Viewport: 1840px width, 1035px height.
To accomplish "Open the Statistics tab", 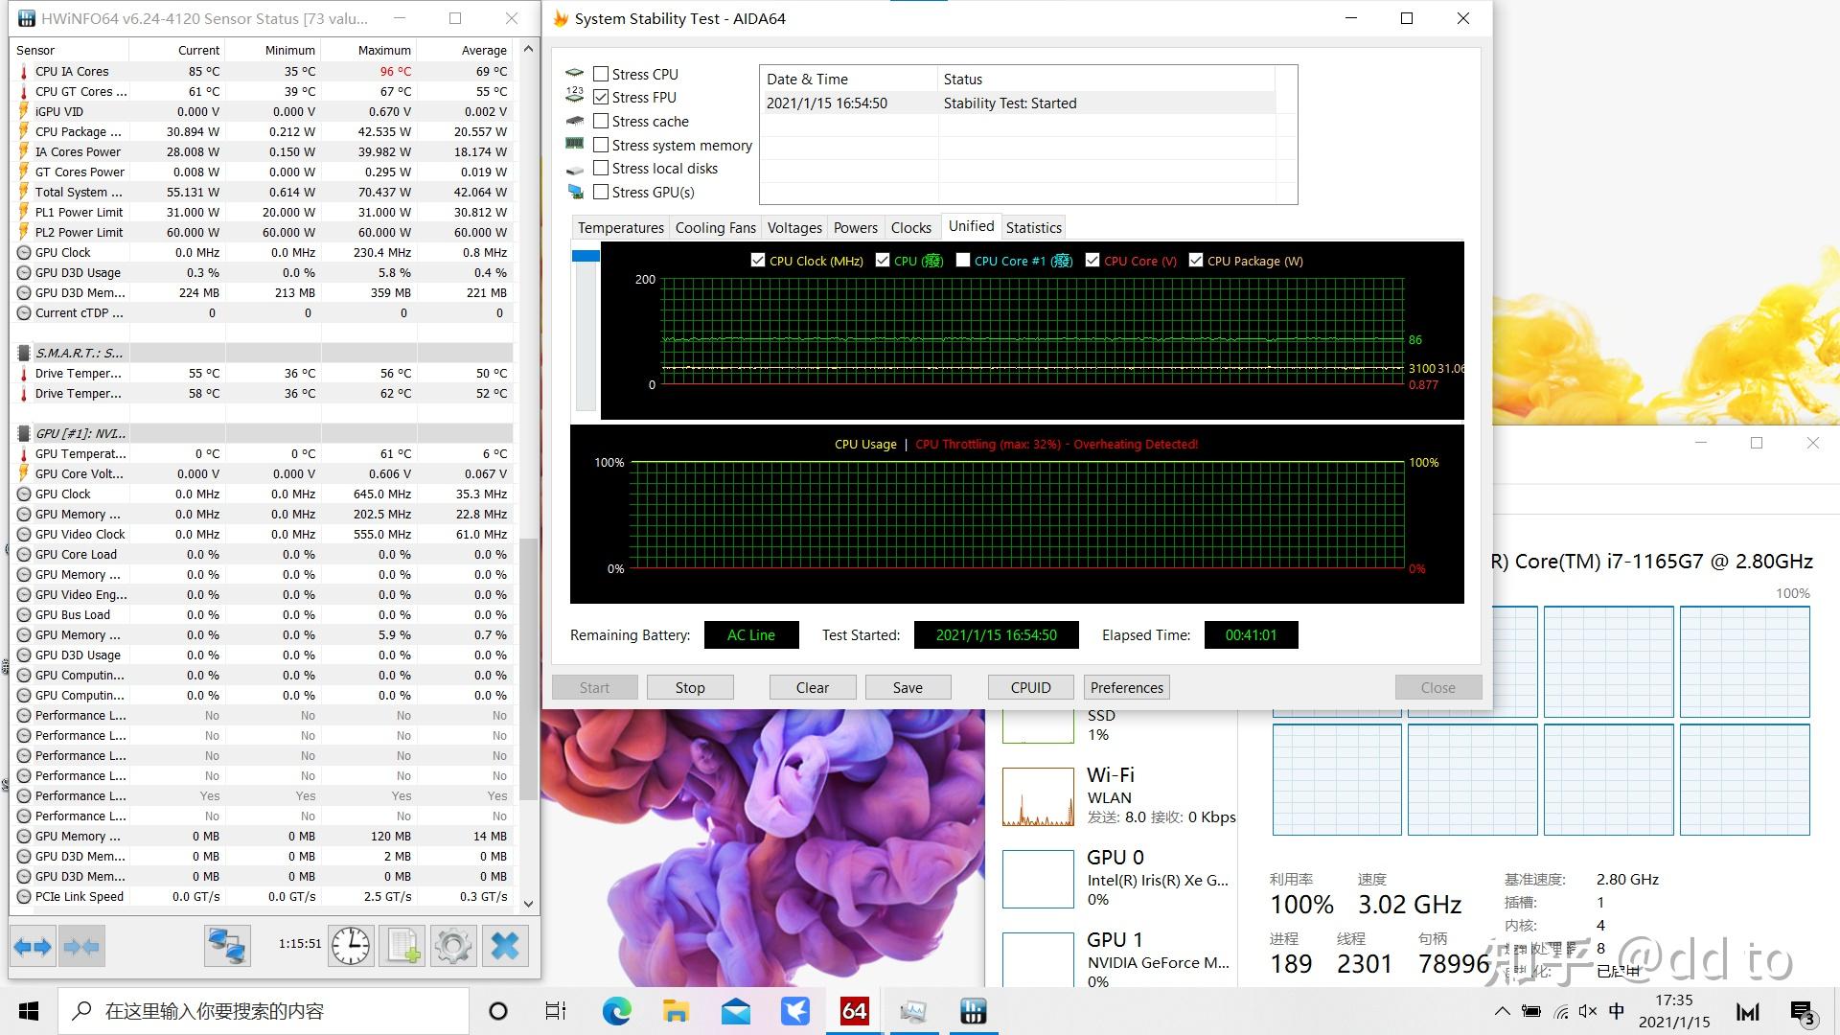I will tap(1033, 227).
